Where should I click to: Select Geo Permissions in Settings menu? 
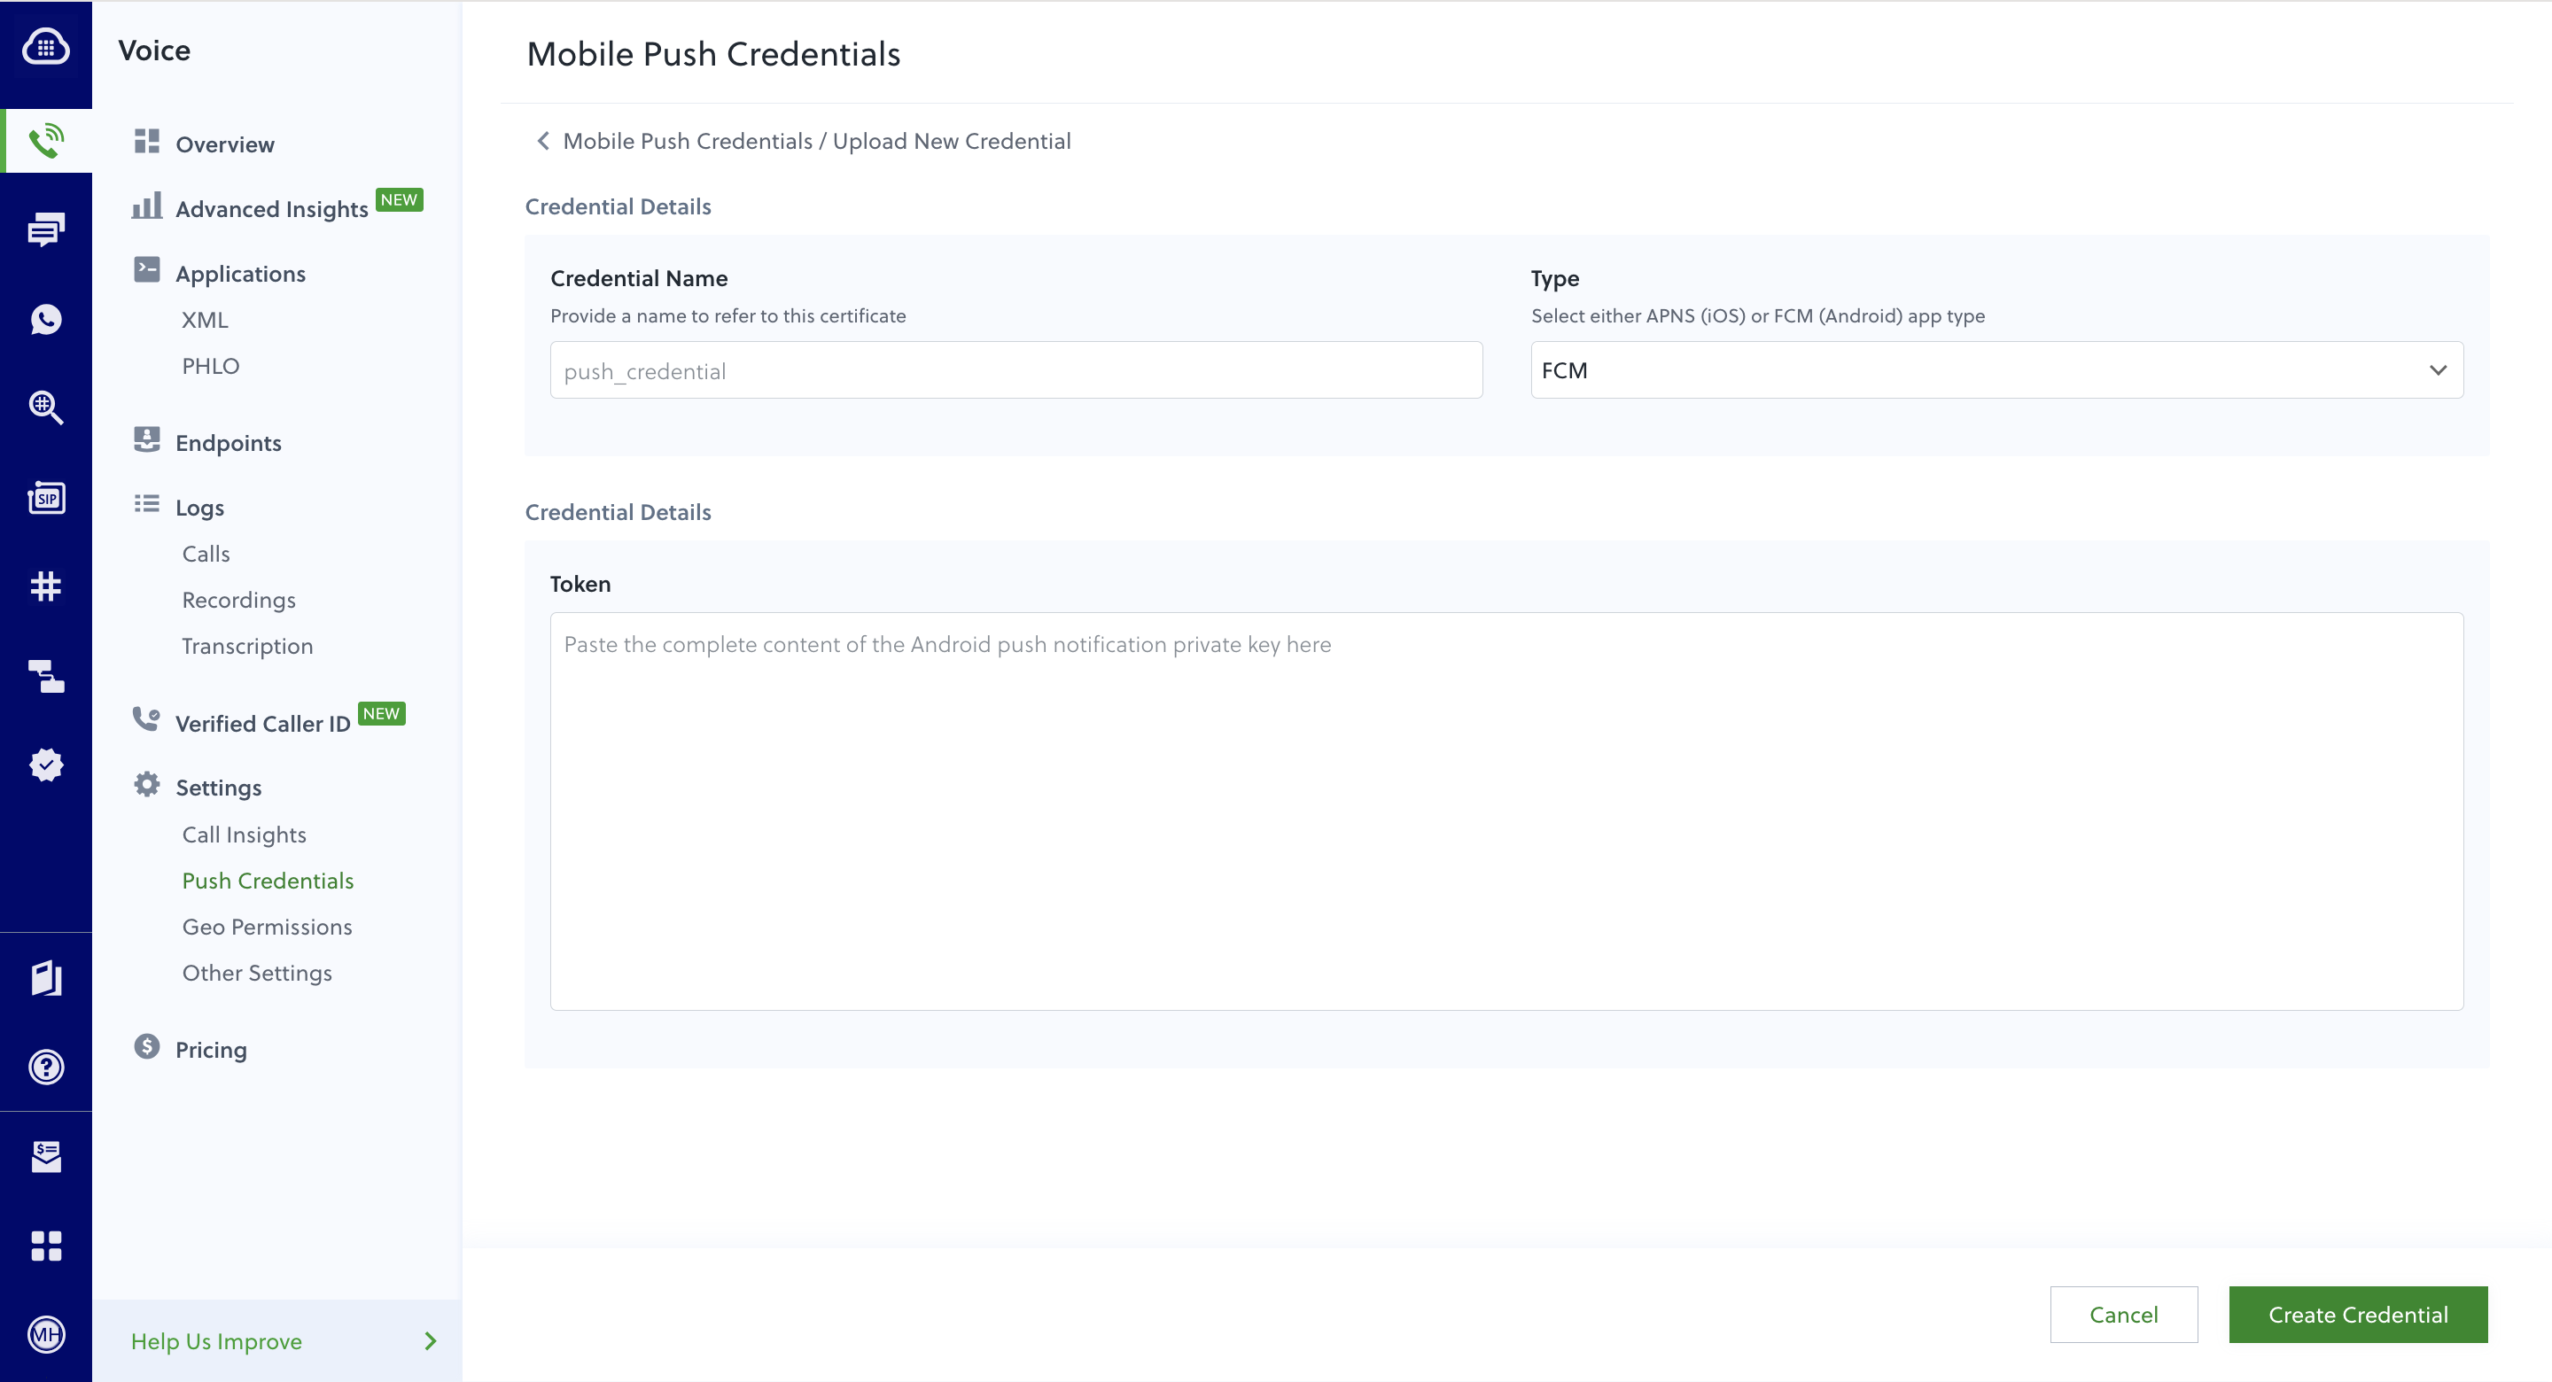pyautogui.click(x=267, y=927)
